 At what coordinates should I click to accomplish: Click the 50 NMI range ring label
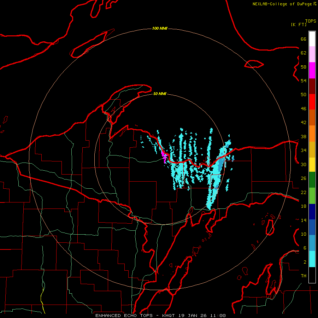[x=160, y=94]
